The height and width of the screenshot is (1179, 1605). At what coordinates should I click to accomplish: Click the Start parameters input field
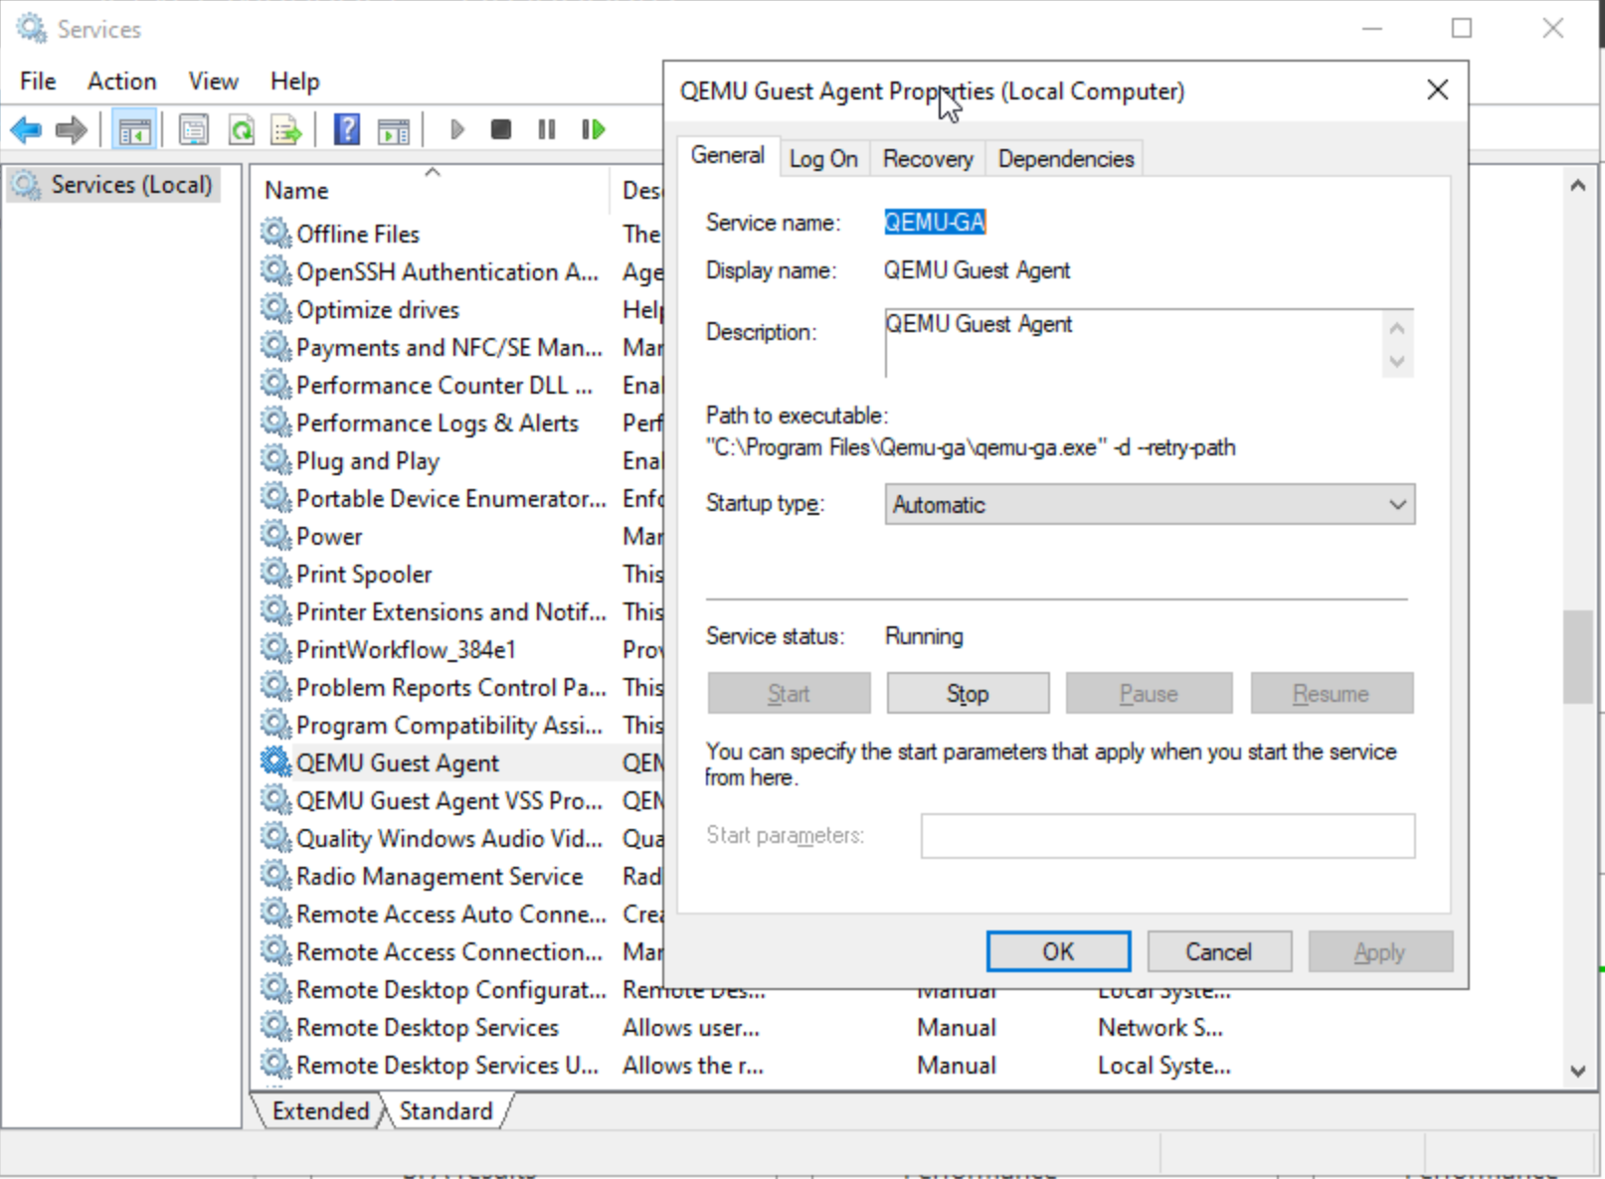tap(1167, 836)
